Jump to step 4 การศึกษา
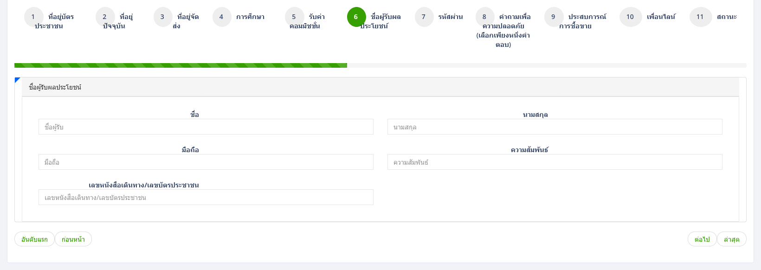761x270 pixels. point(221,17)
